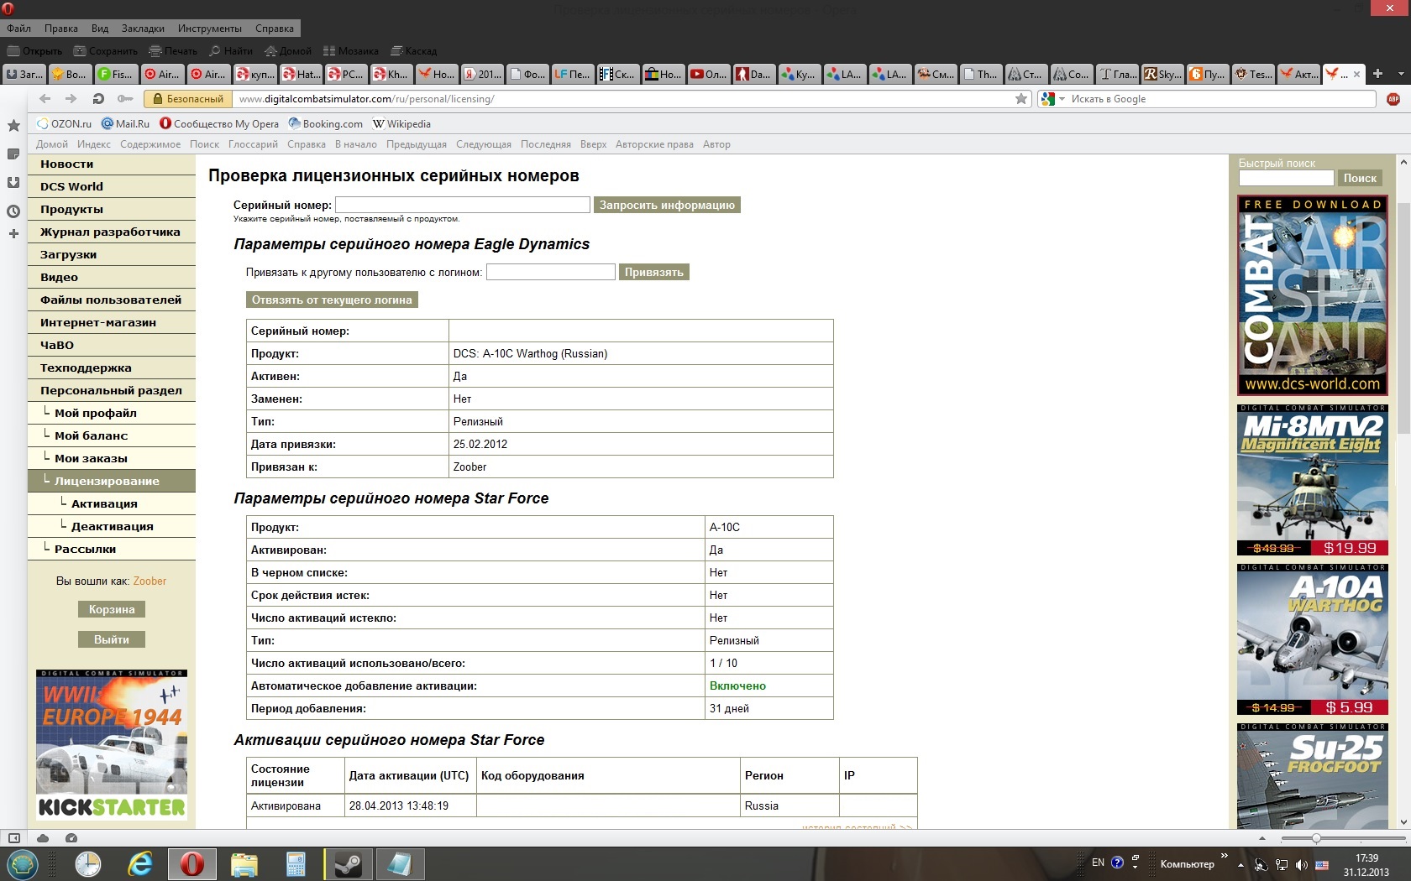
Task: Open the Wikipedia bookmark
Action: pos(401,123)
